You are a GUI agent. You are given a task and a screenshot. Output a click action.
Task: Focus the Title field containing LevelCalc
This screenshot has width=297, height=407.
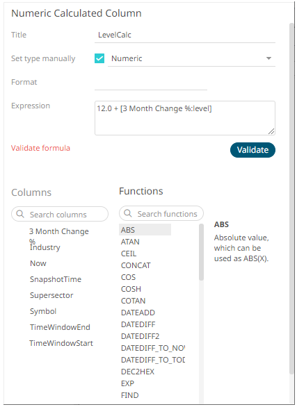pos(185,35)
